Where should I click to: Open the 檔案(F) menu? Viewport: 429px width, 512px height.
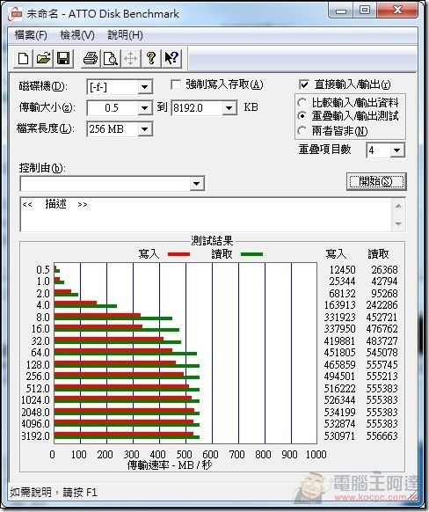click(x=31, y=35)
